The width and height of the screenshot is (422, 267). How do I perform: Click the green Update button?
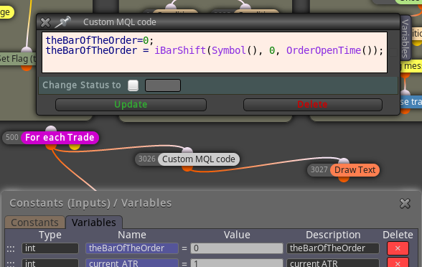(131, 105)
